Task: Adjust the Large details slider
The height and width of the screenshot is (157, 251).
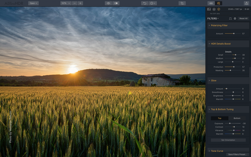Action: (x=232, y=62)
